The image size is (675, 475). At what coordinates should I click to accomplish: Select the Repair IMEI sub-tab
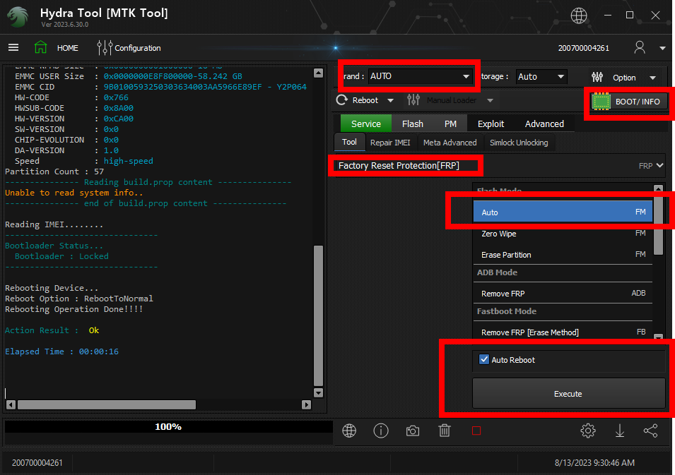(x=390, y=143)
